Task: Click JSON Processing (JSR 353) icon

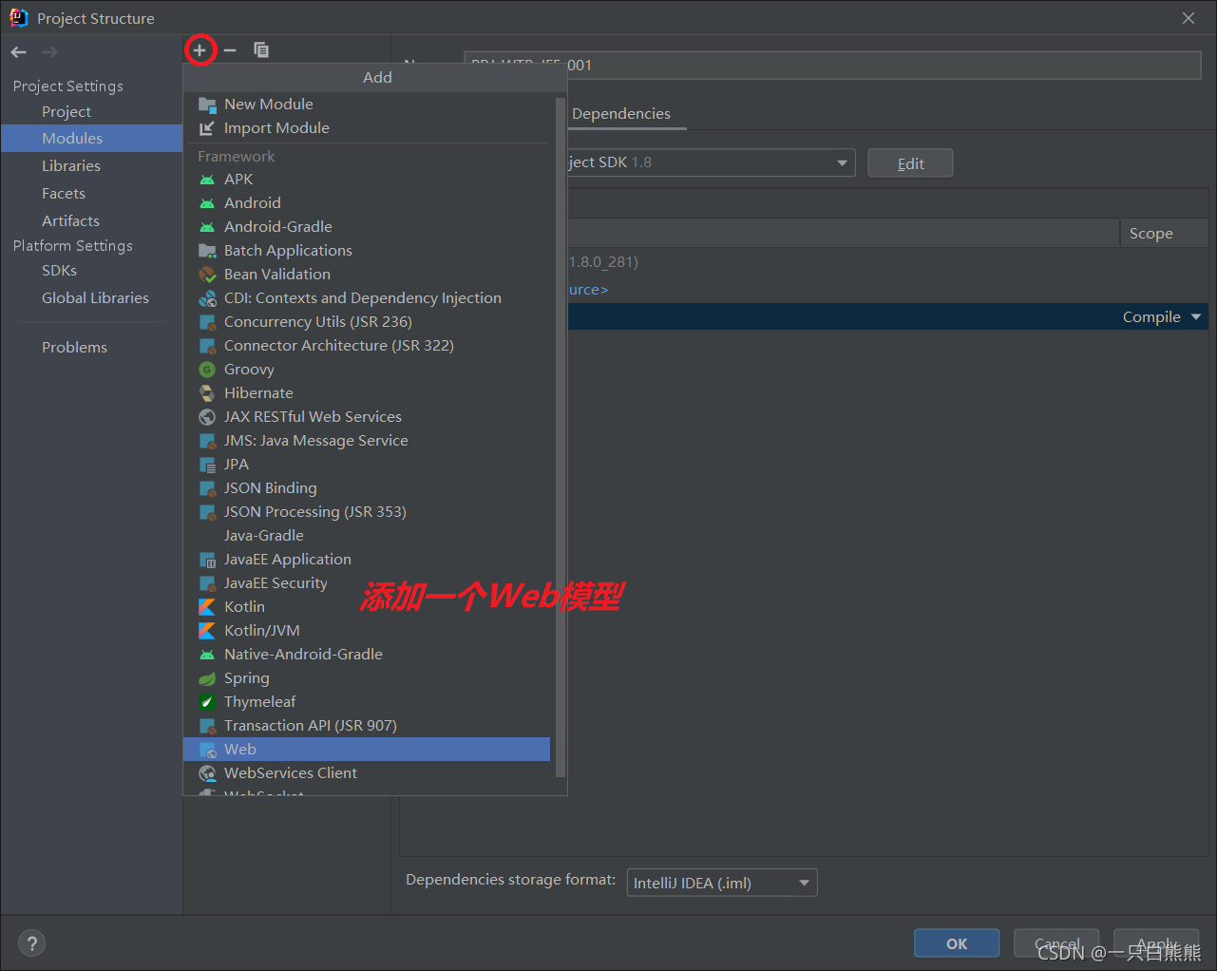Action: coord(207,512)
